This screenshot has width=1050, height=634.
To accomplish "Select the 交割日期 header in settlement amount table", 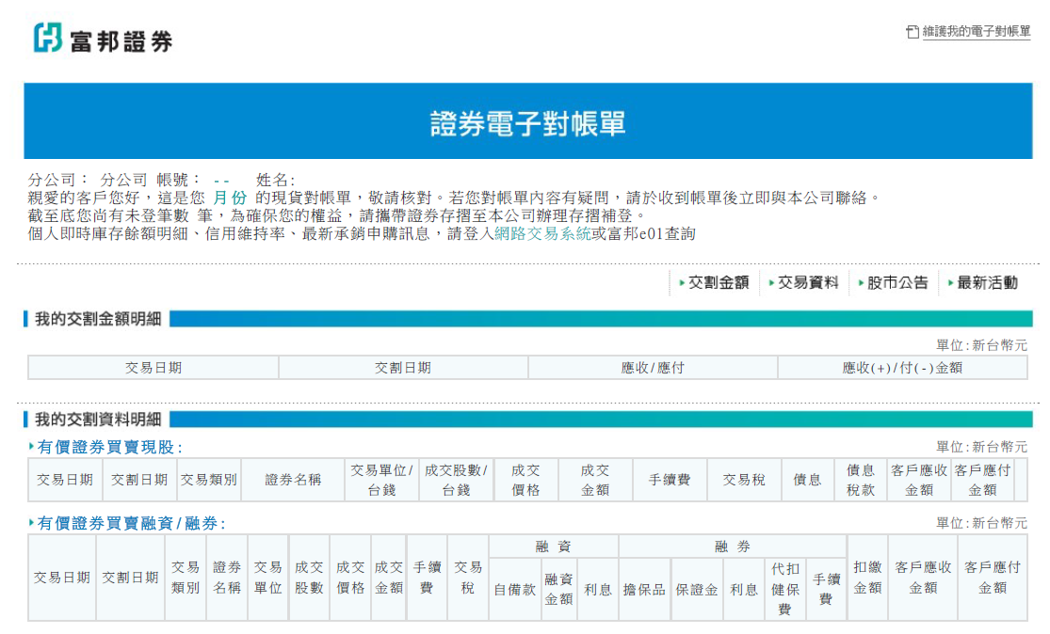I will click(403, 368).
